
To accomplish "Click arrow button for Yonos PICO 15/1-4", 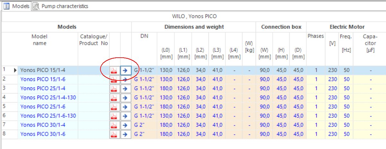I will [126, 71].
